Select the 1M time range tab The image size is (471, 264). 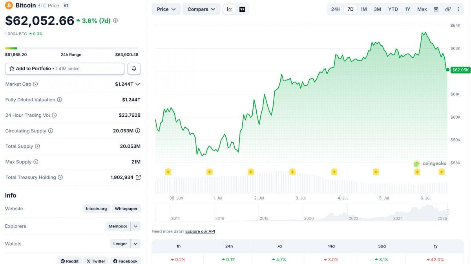[x=364, y=9]
